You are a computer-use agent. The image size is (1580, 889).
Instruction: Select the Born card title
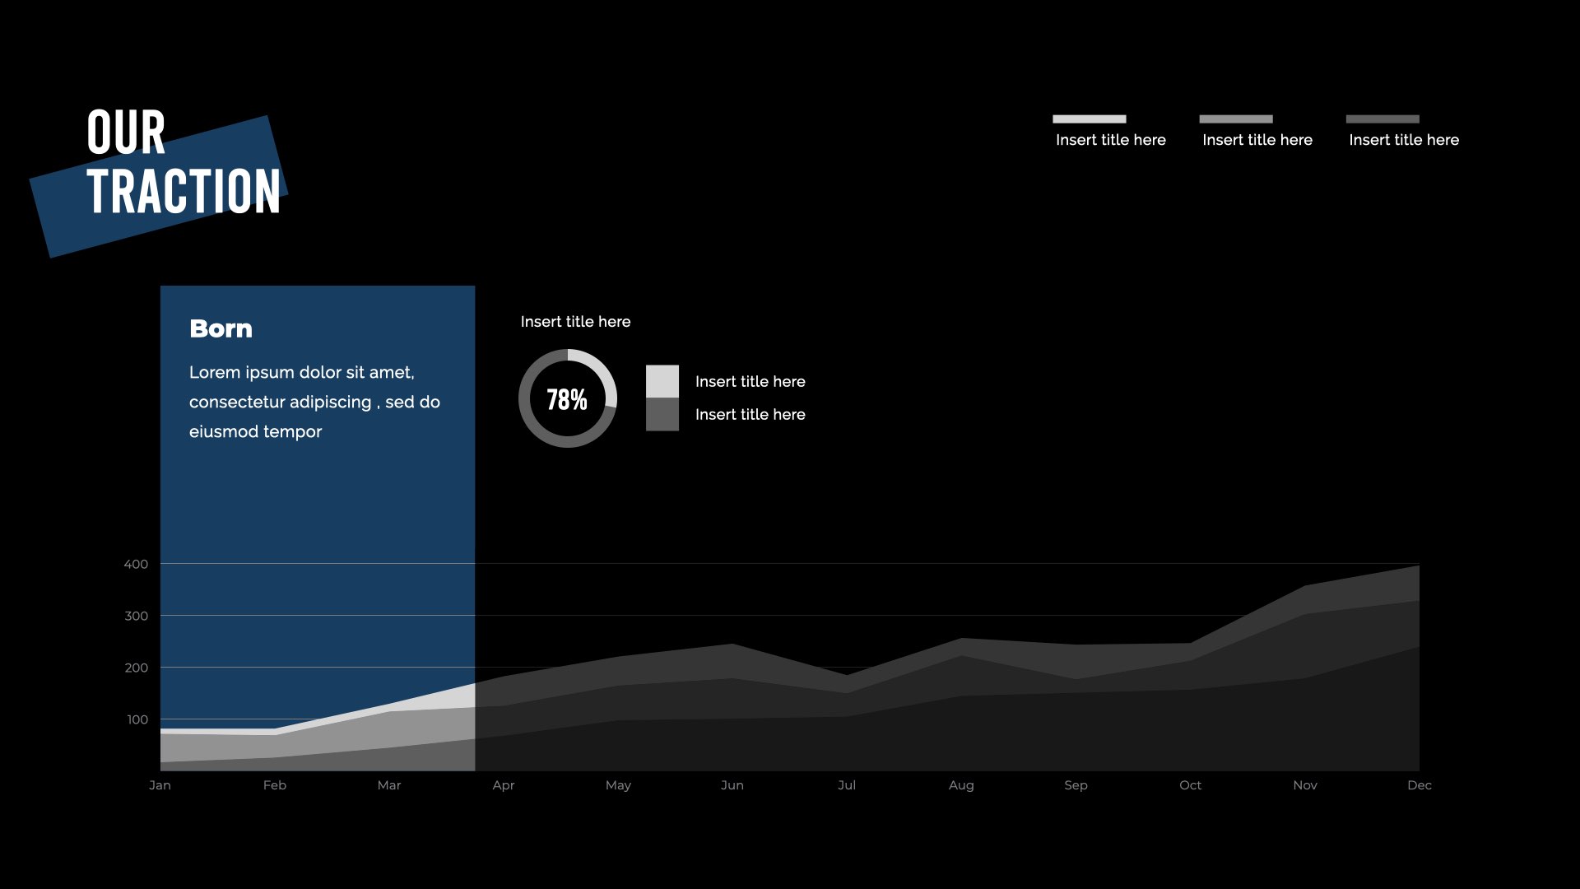click(221, 328)
